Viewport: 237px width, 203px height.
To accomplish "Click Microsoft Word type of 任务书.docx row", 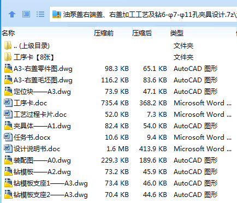I will [203, 138].
